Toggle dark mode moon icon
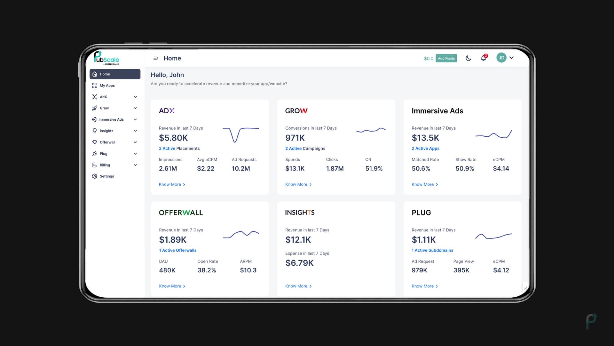614x346 pixels. point(468,58)
